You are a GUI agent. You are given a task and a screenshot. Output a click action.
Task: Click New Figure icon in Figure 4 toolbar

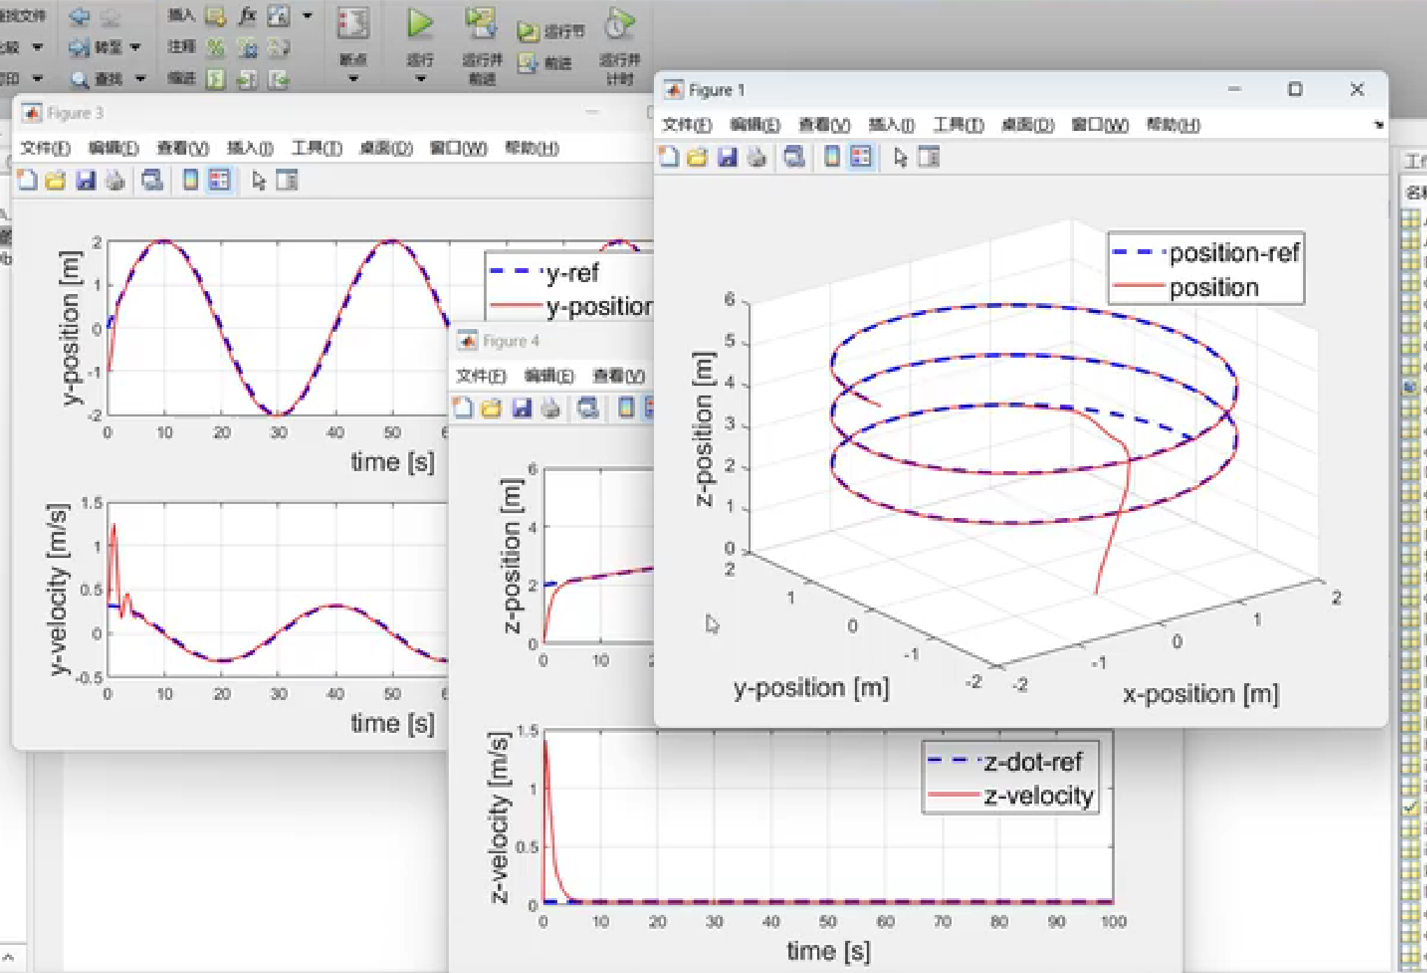(x=462, y=408)
